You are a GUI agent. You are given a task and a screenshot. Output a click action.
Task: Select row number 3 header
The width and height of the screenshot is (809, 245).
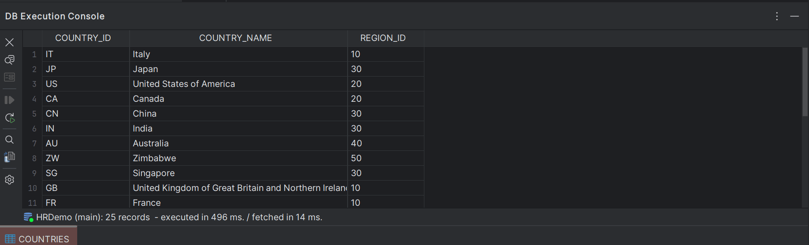coord(33,84)
